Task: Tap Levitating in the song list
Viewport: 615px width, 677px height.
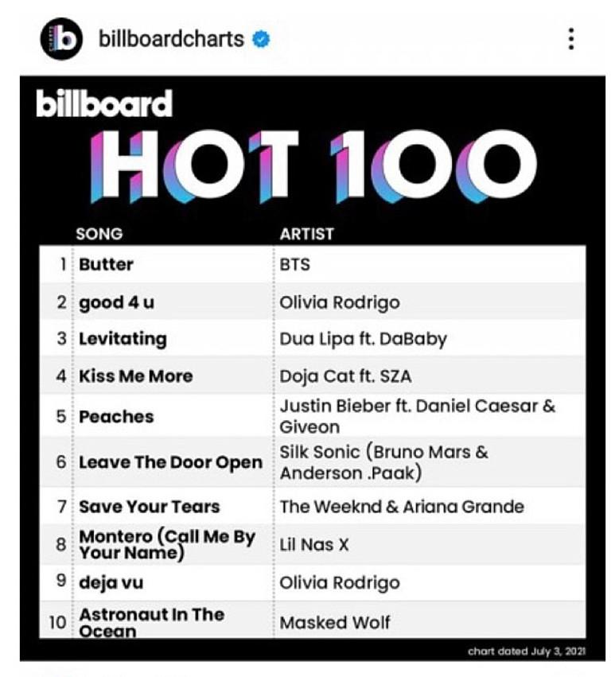Action: pyautogui.click(x=123, y=339)
